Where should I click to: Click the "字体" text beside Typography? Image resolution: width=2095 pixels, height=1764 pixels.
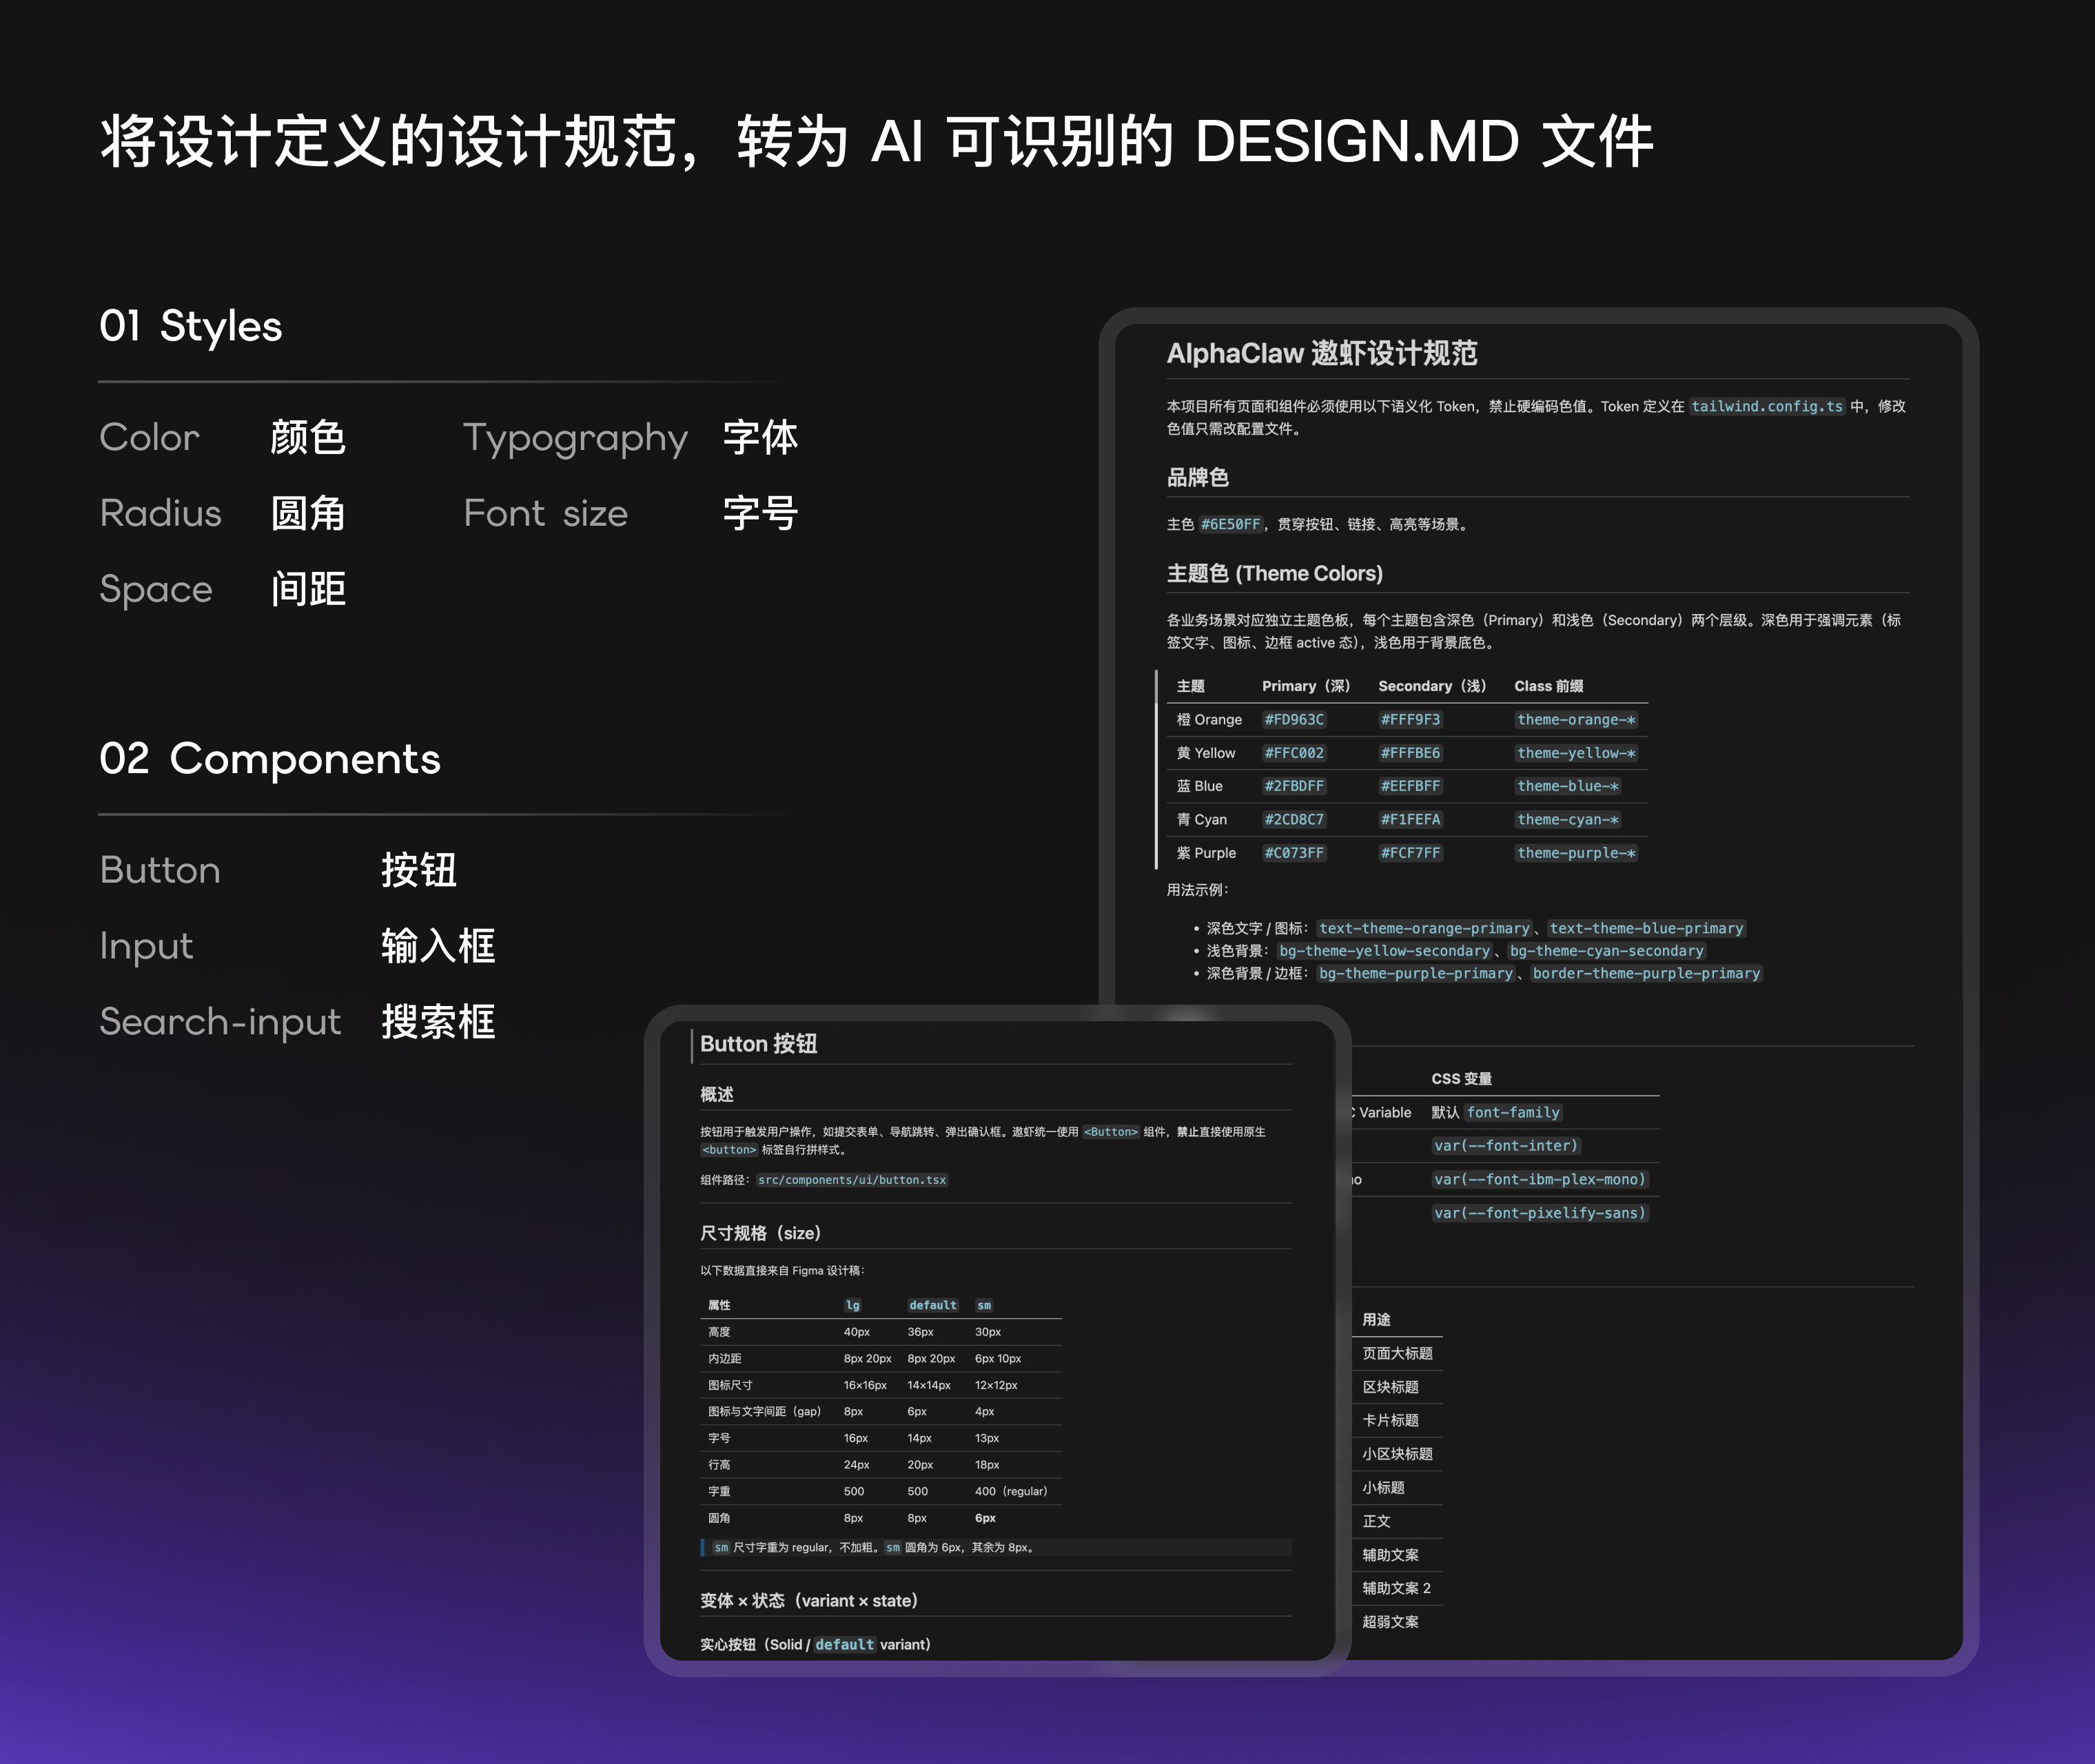pyautogui.click(x=760, y=437)
